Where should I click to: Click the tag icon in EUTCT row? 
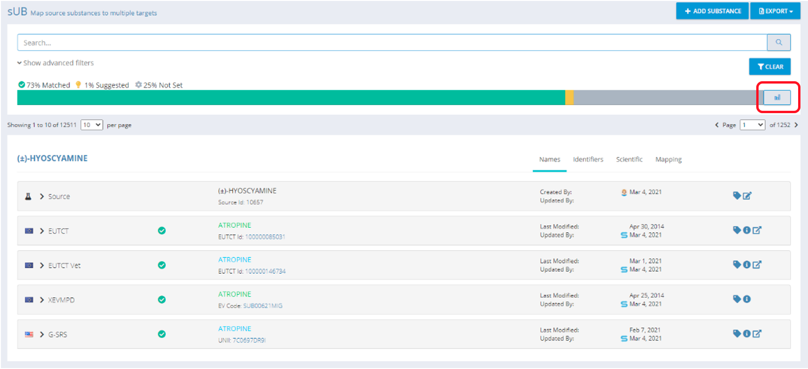[x=737, y=230]
